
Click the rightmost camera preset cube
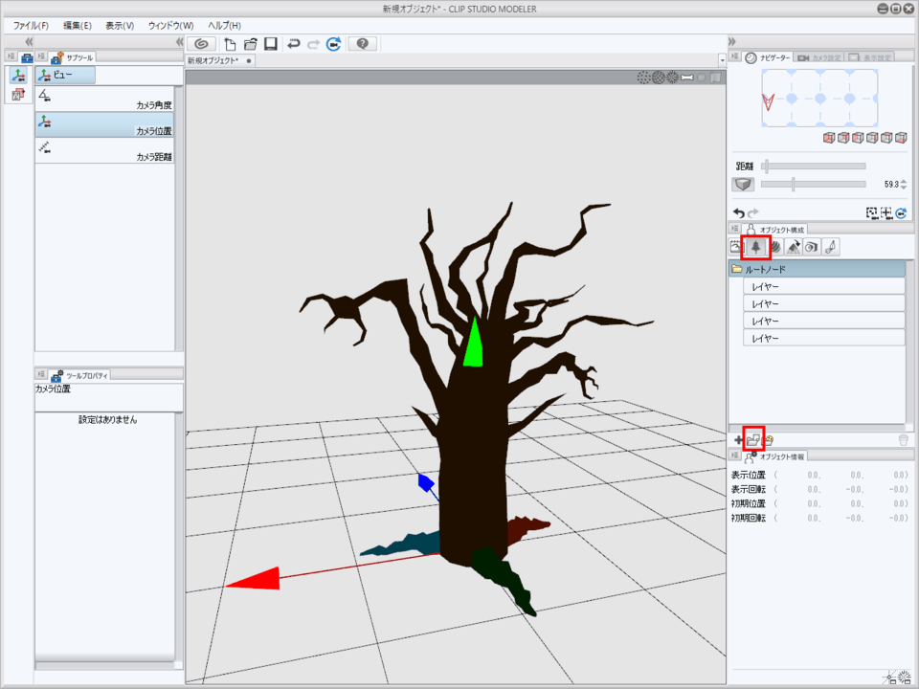click(x=901, y=138)
